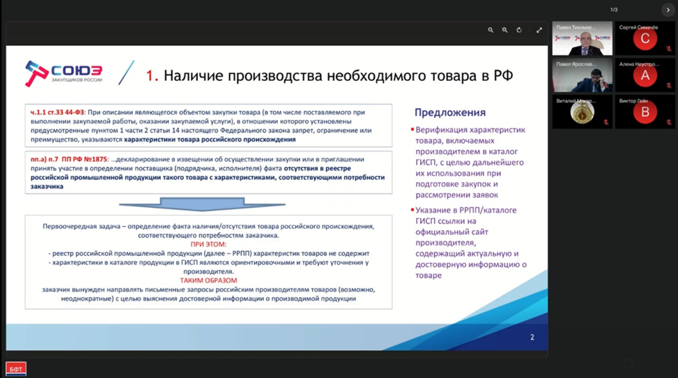This screenshot has height=378, width=678.
Task: Click slide page number 2
Action: coord(532,338)
